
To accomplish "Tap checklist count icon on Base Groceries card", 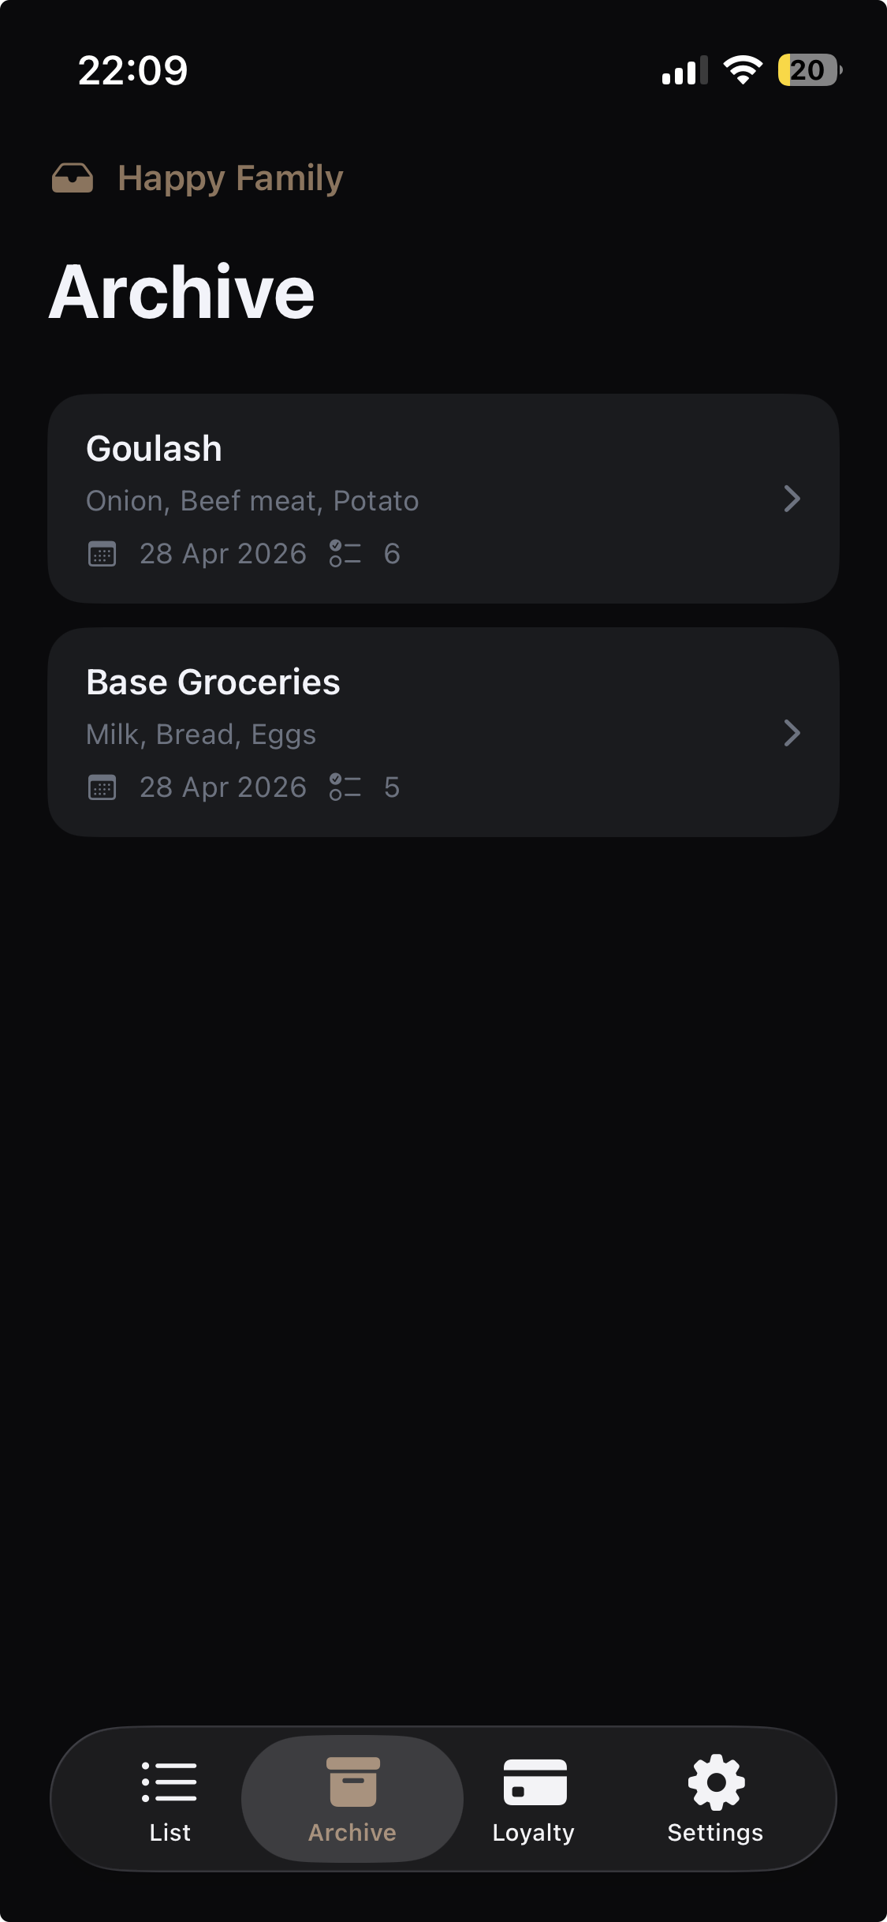I will [x=345, y=787].
